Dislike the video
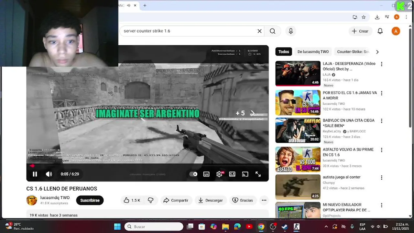Image resolution: width=414 pixels, height=233 pixels. pos(150,200)
